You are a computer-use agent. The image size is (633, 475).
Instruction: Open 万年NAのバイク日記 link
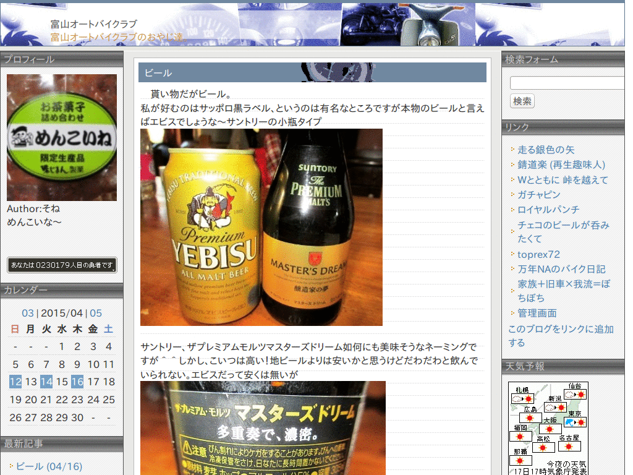tap(561, 269)
